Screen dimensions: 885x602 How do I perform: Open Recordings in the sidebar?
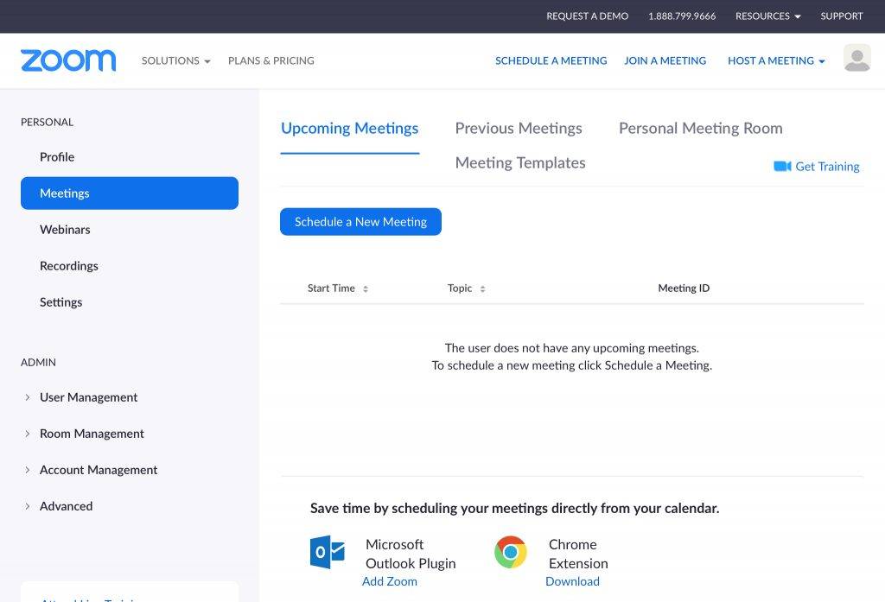tap(69, 266)
